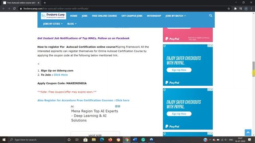Image resolution: width=255 pixels, height=143 pixels.
Task: Close the lower PayPal ad with X
Action: pyautogui.click(x=211, y=90)
